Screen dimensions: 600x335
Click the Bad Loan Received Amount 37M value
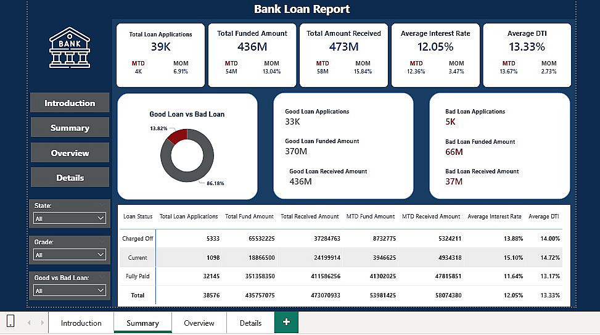(x=454, y=181)
